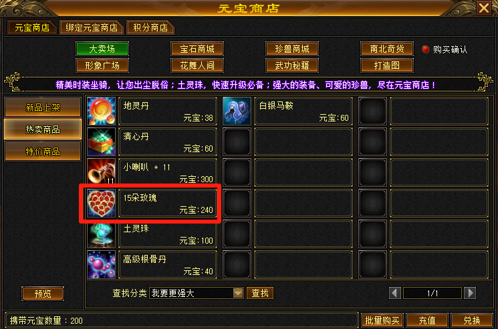Toggle the 购买确认 red radio button
The width and height of the screenshot is (498, 329).
[x=426, y=49]
